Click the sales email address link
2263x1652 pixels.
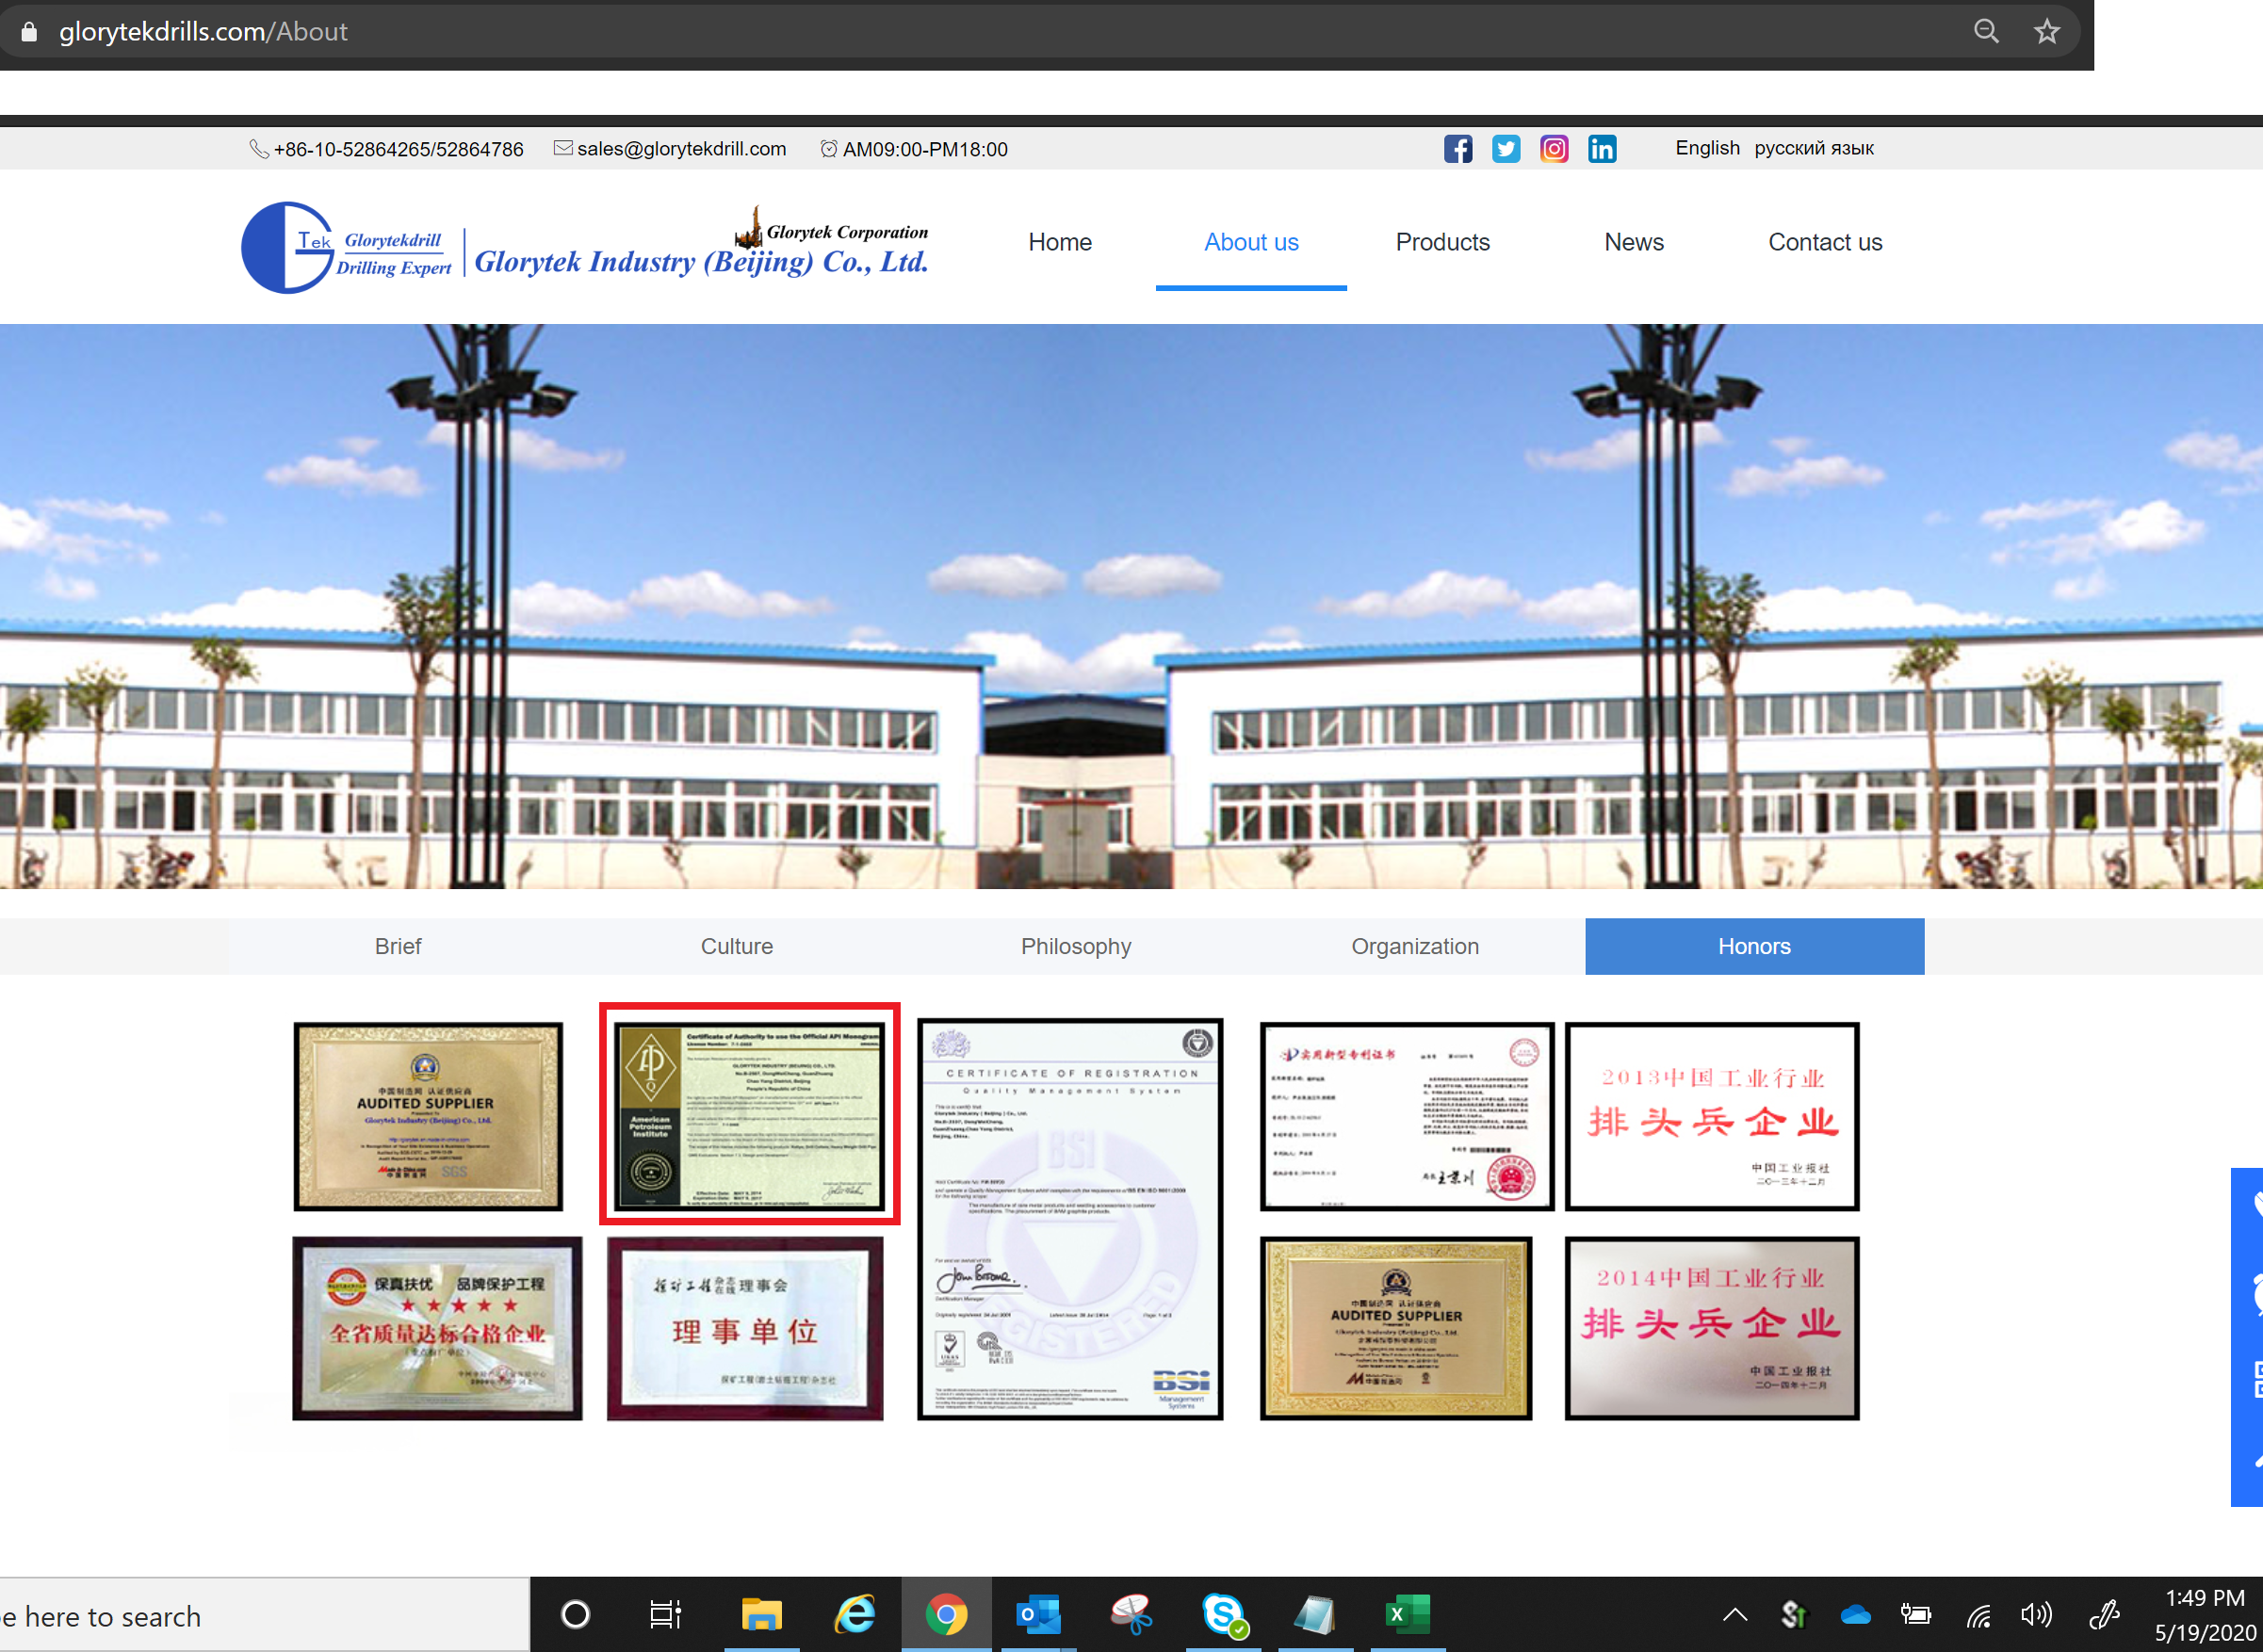click(681, 149)
